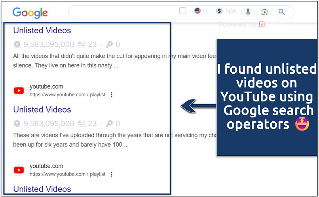Open the bottom Unlisted Videos result link
Image resolution: width=319 pixels, height=197 pixels.
(42, 189)
